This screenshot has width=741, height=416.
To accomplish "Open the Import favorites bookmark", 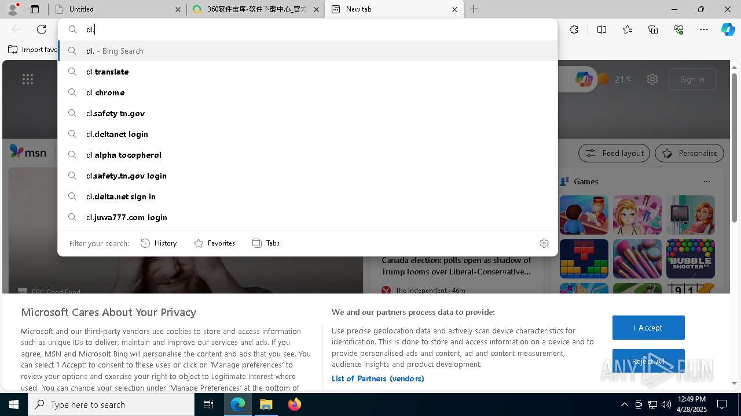I will point(33,50).
